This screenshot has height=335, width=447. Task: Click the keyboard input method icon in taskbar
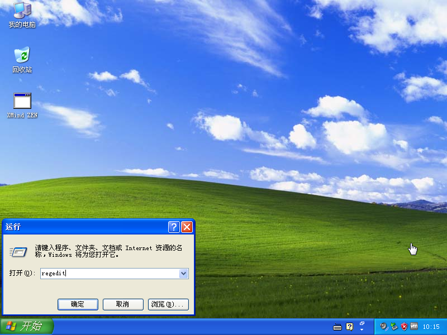(x=337, y=327)
